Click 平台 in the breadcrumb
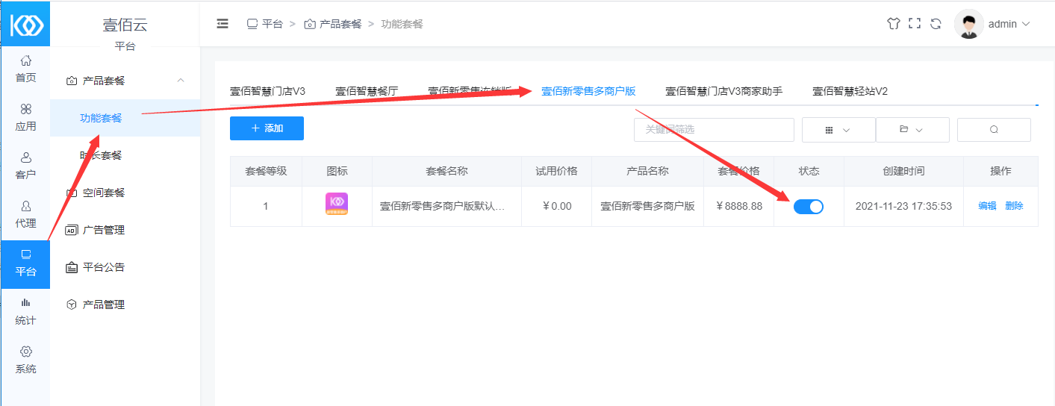 click(265, 24)
